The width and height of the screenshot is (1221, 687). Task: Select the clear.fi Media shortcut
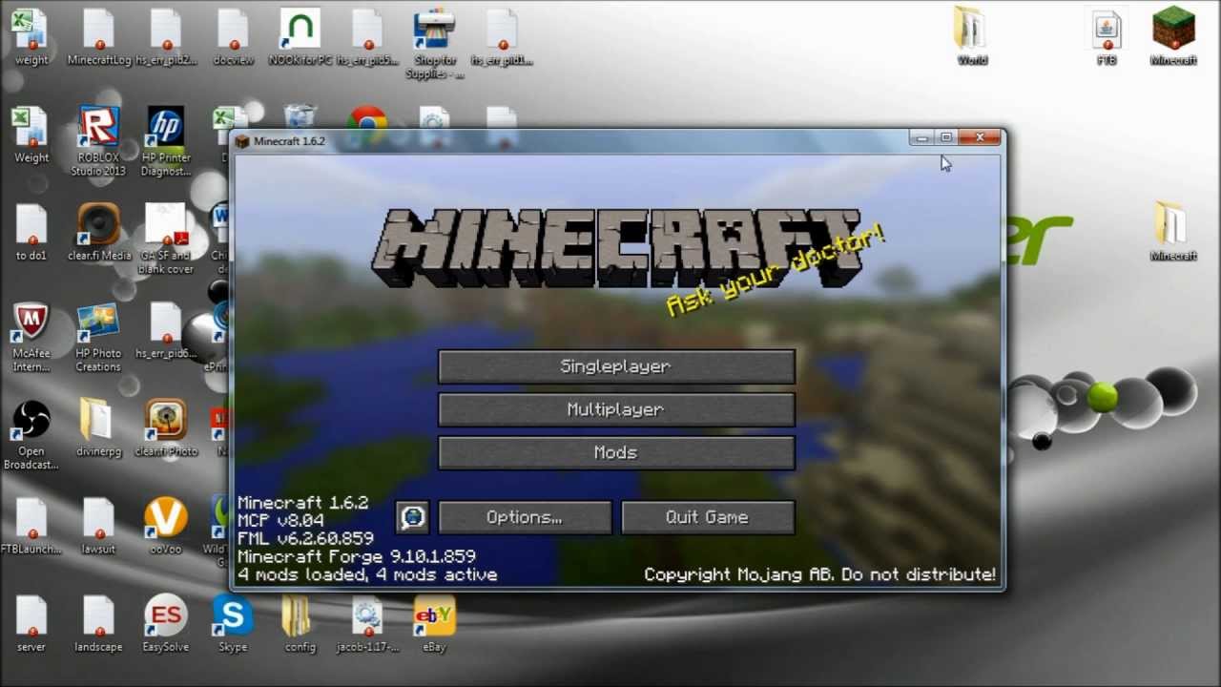(99, 232)
